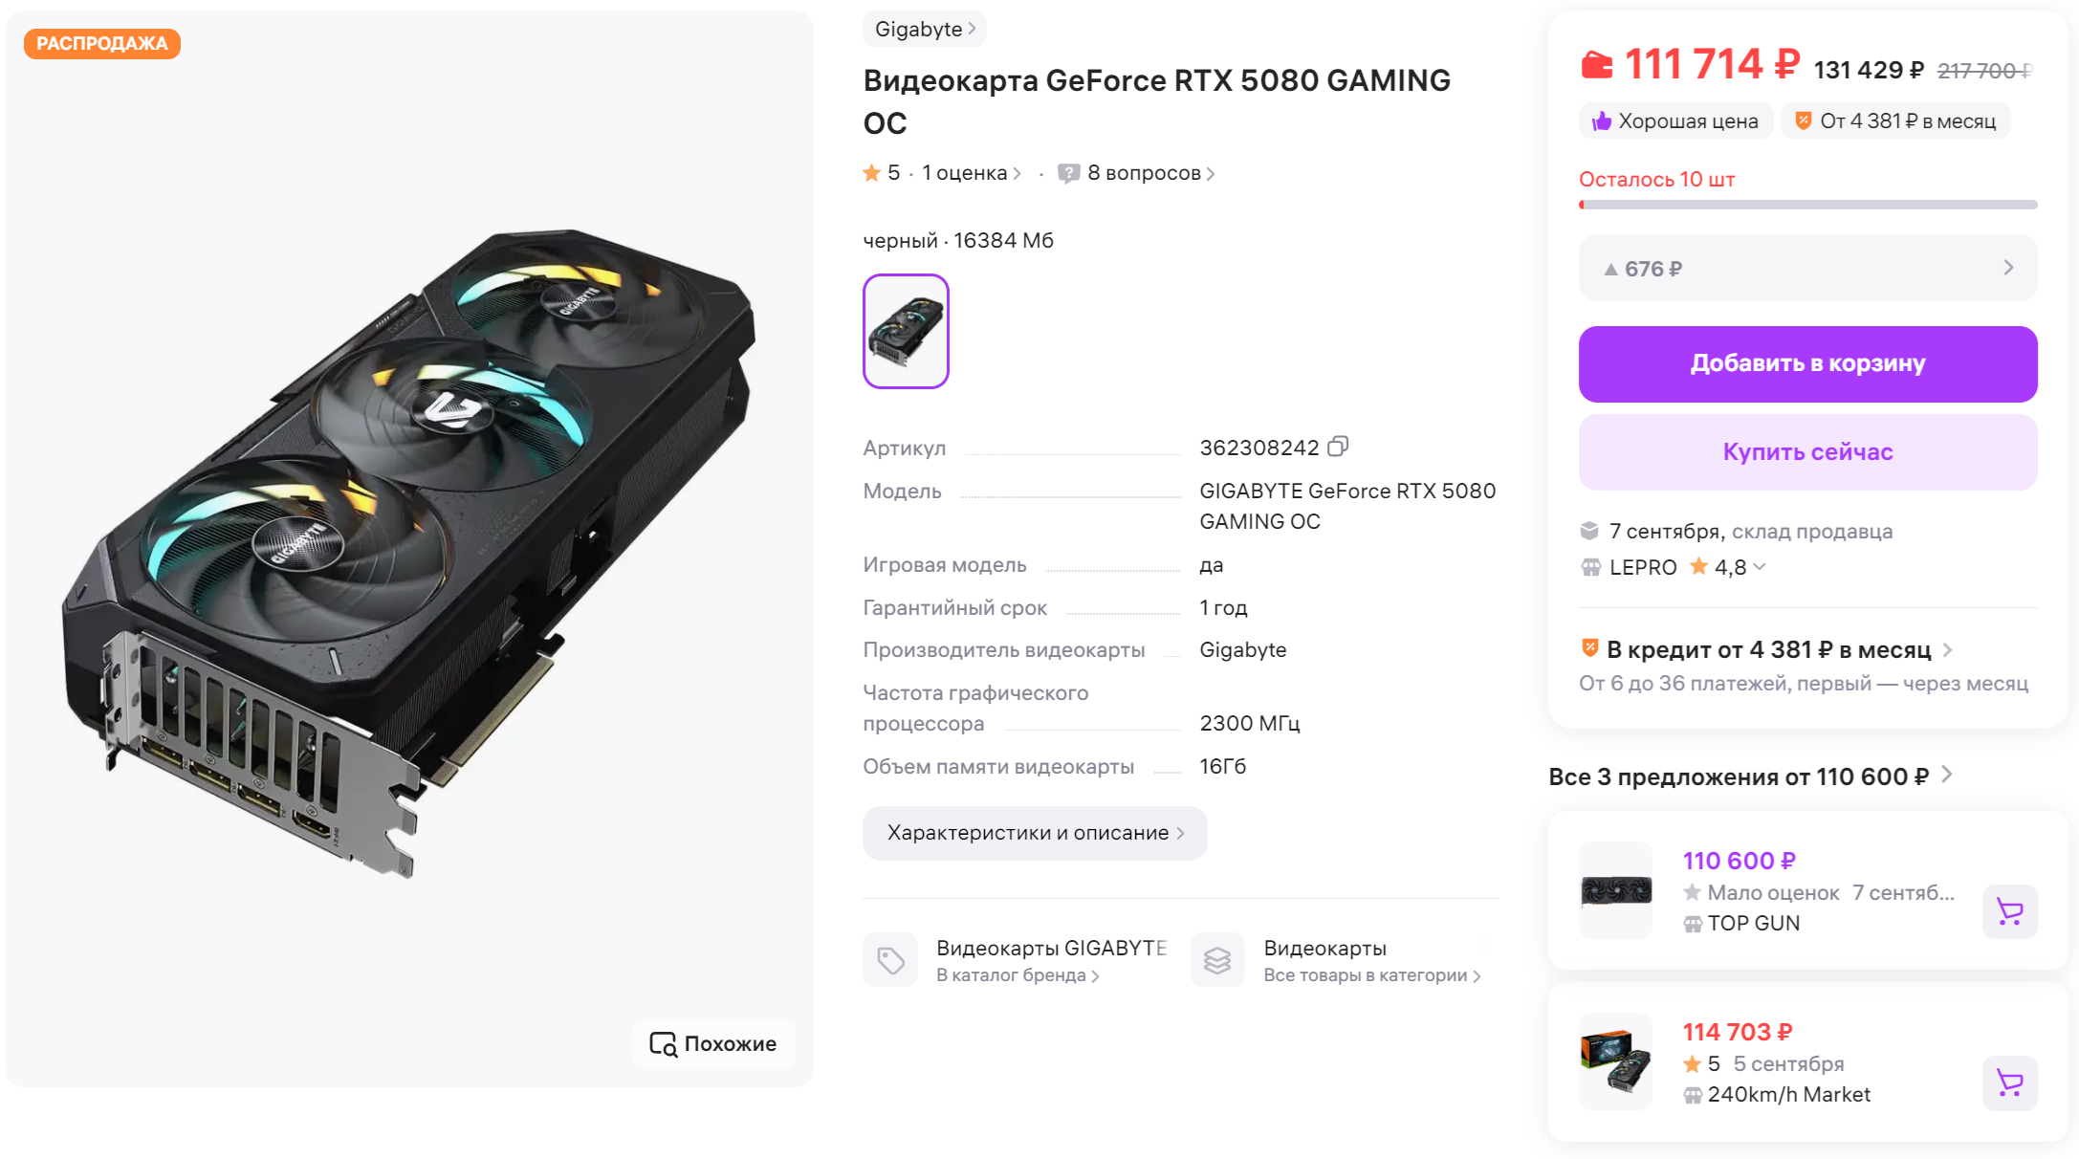Click the rating star icon
Image resolution: width=2079 pixels, height=1159 pixels.
click(x=871, y=173)
